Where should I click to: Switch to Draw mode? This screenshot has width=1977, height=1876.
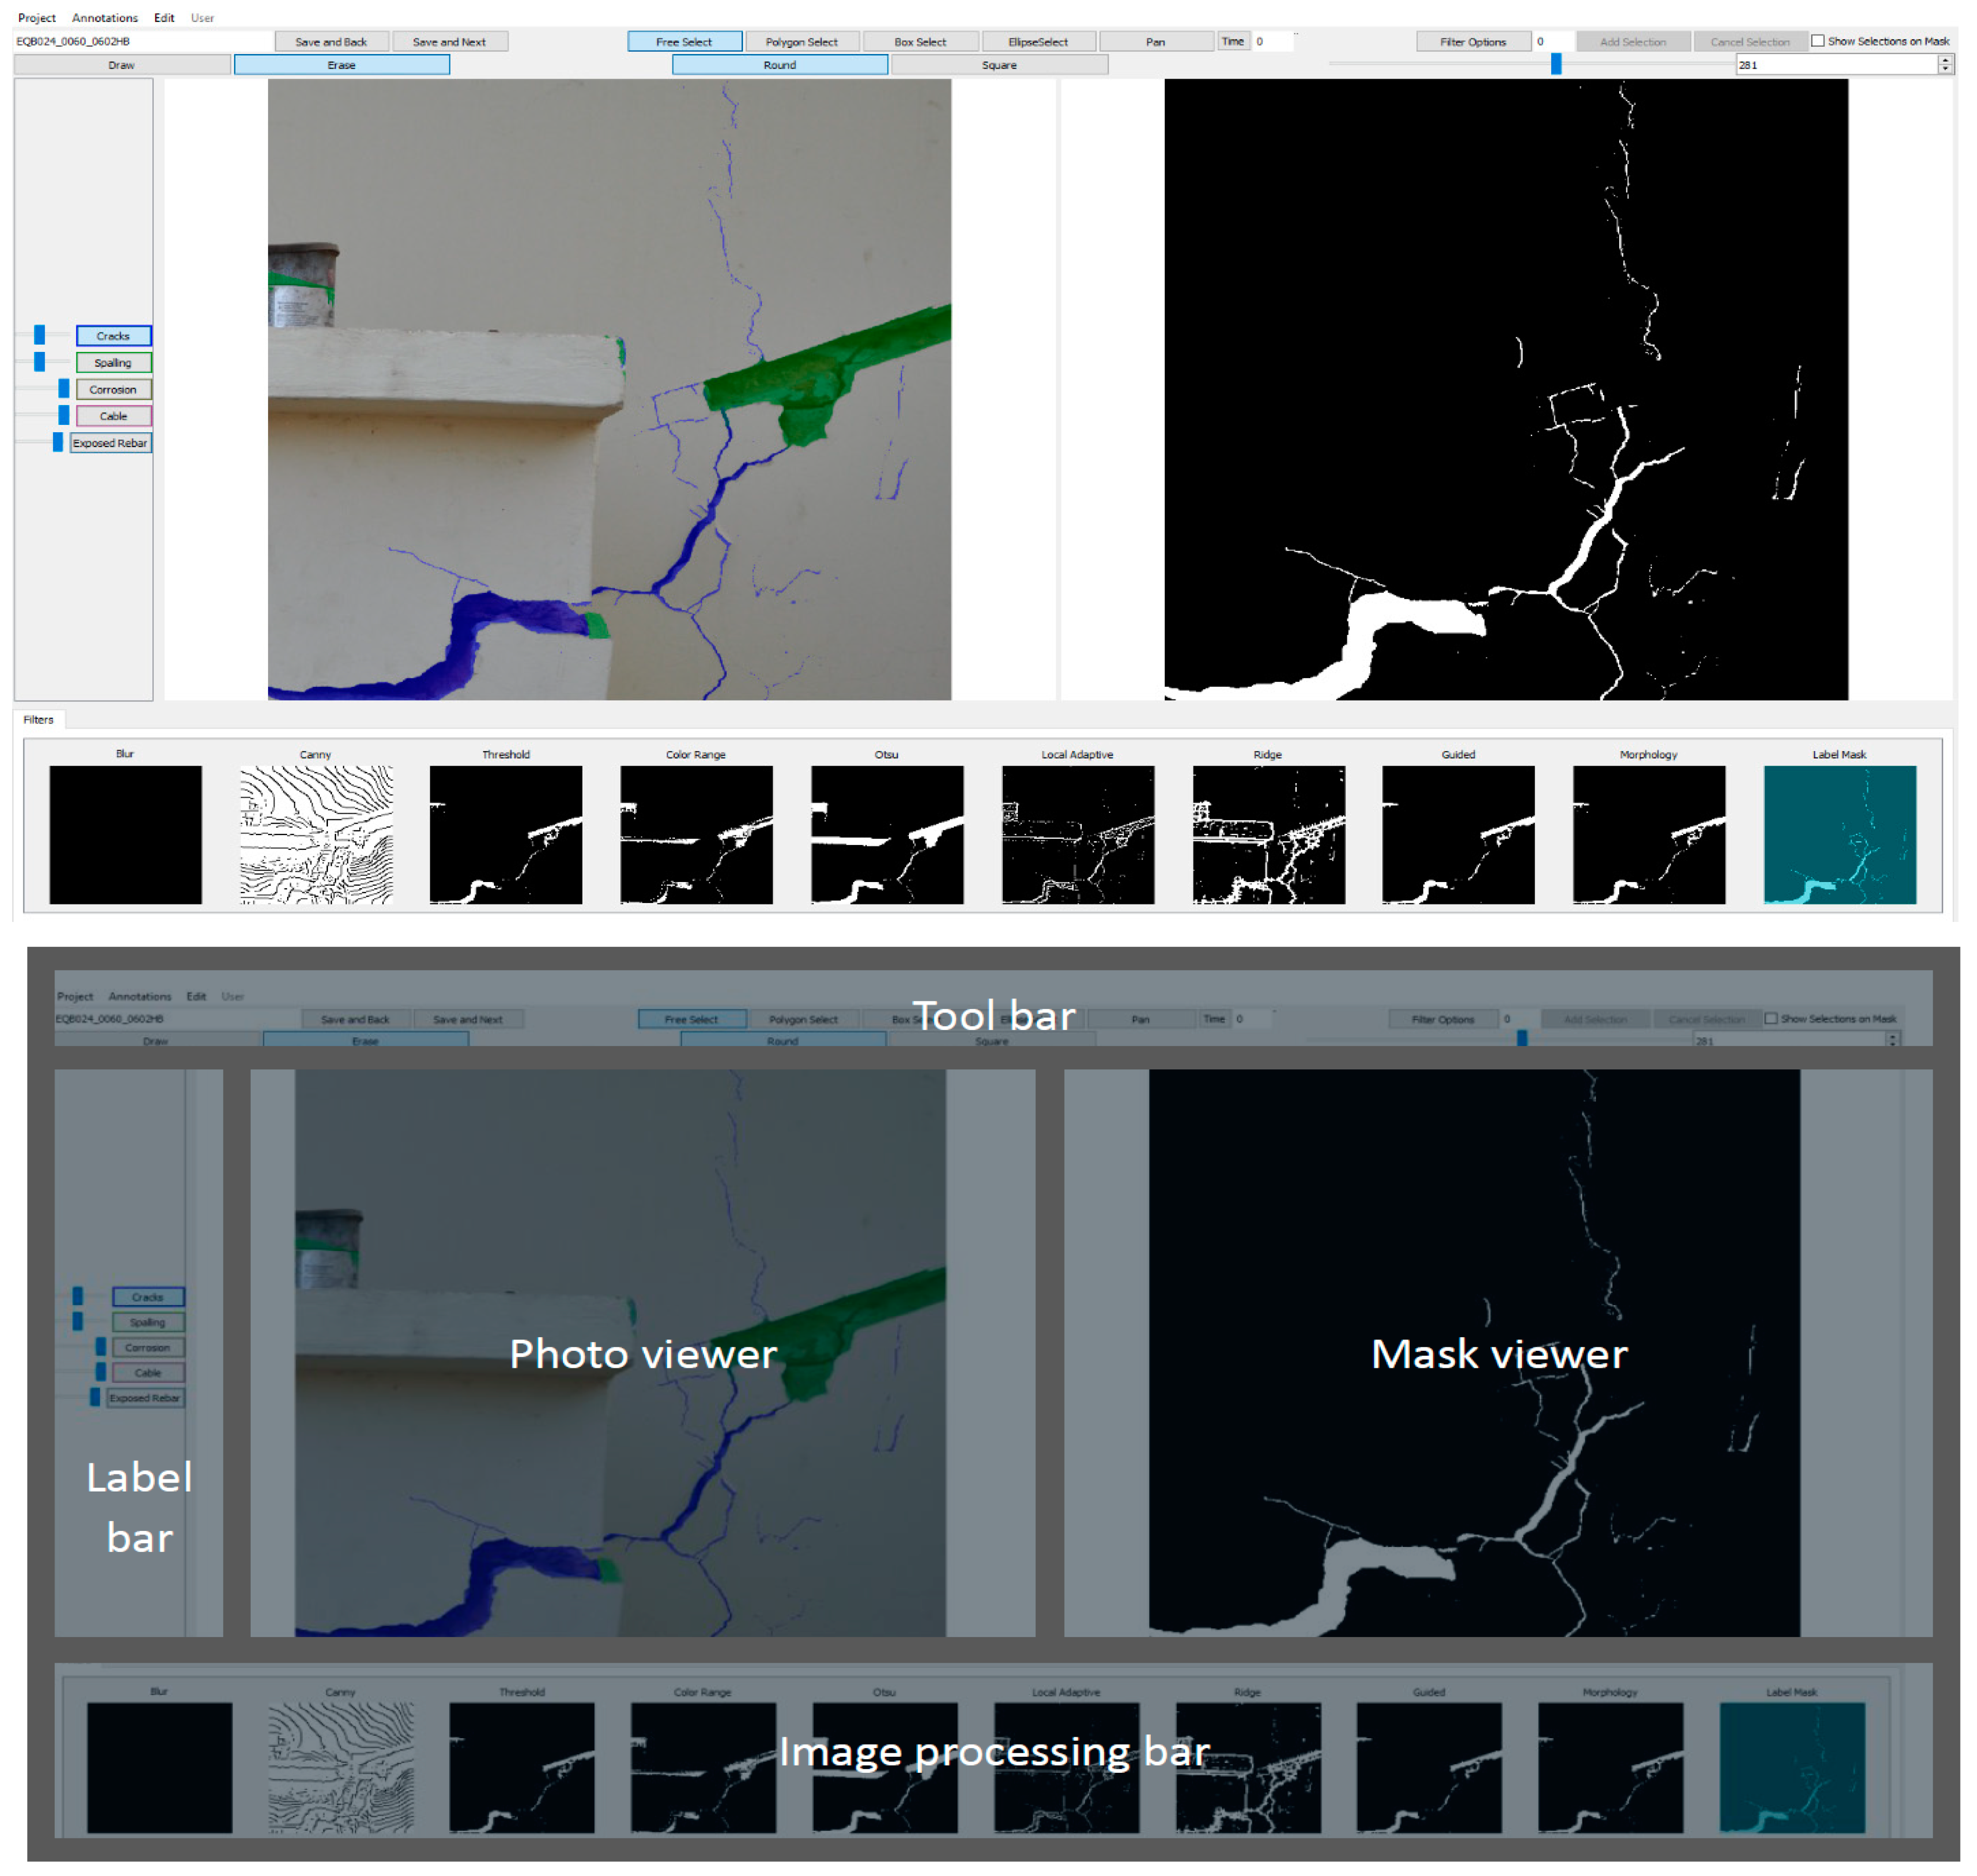pyautogui.click(x=122, y=65)
